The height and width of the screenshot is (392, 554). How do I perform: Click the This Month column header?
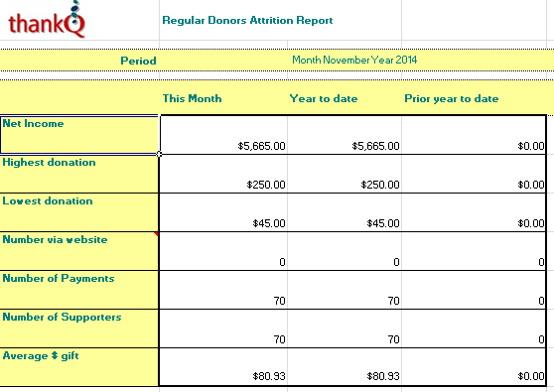click(192, 98)
